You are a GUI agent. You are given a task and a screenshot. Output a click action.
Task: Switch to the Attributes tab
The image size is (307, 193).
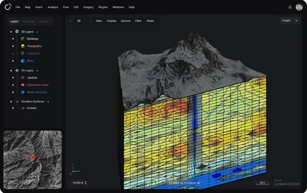(29, 21)
